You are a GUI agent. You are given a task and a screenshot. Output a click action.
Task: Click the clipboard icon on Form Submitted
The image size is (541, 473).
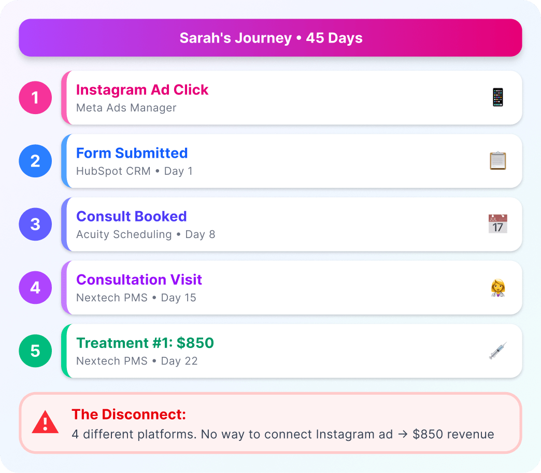pyautogui.click(x=497, y=161)
